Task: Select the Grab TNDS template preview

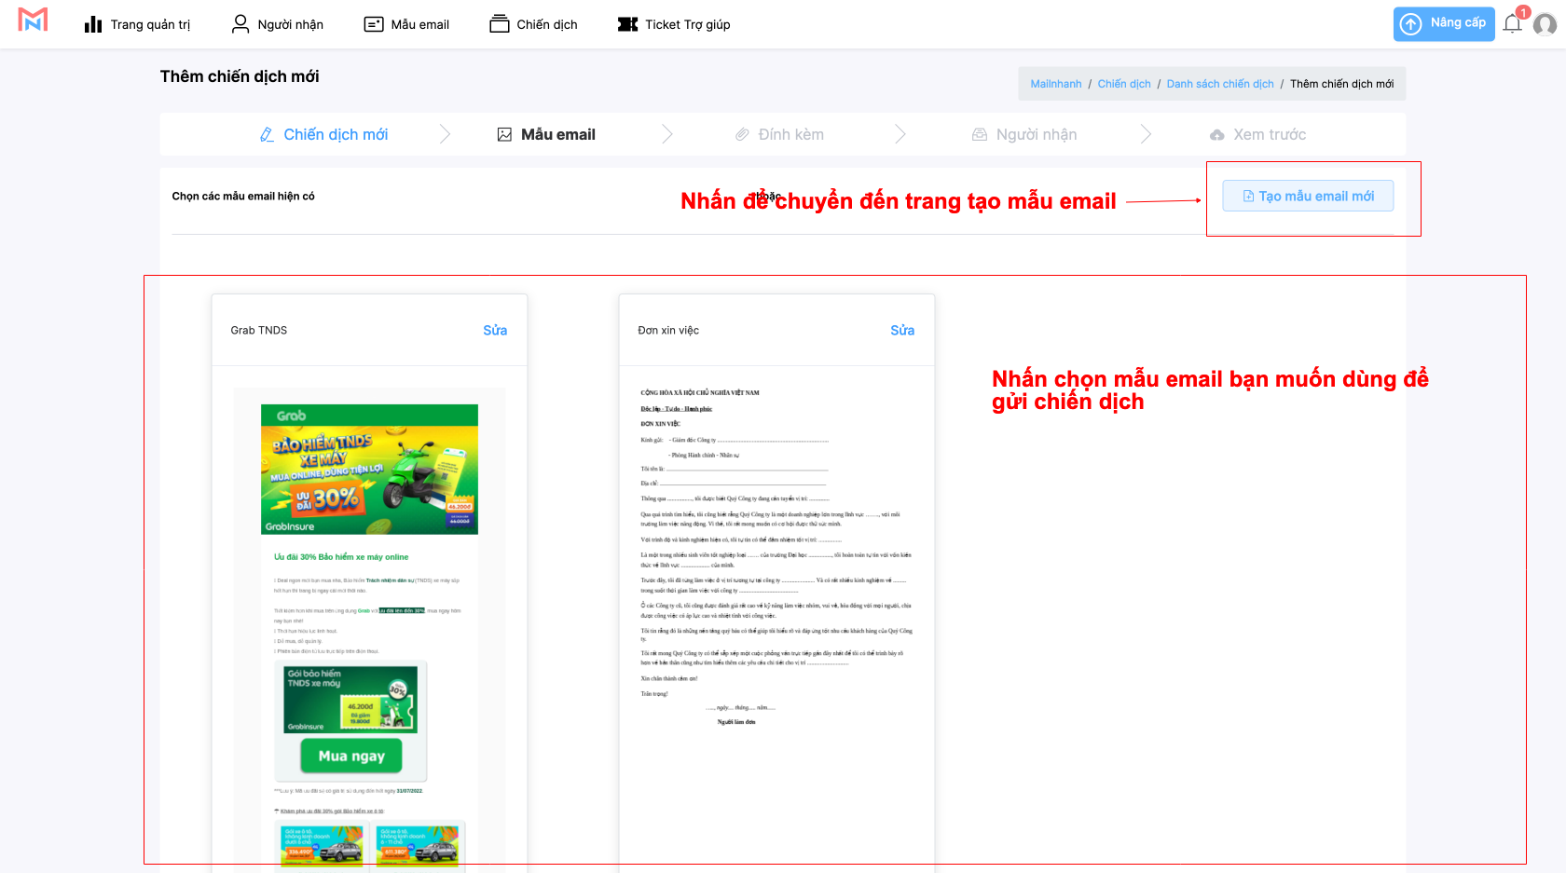Action: click(x=369, y=615)
